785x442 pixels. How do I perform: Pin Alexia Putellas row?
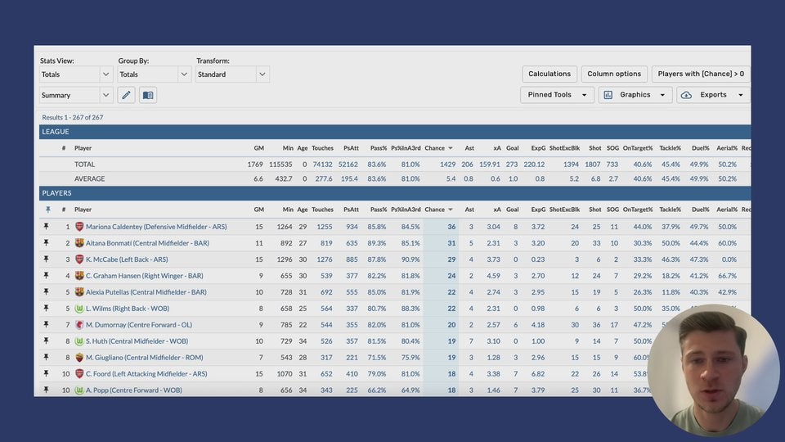pos(47,291)
